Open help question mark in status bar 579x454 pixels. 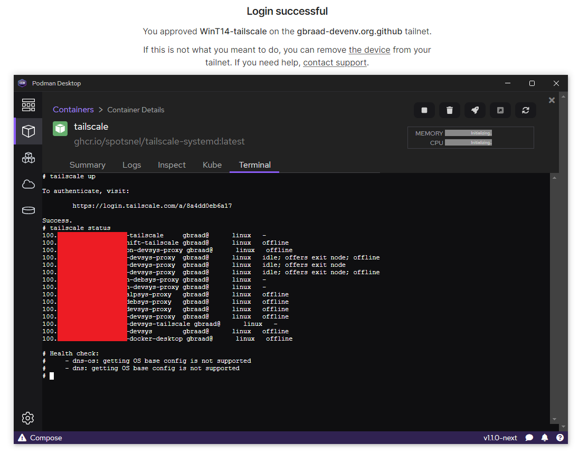[560, 438]
